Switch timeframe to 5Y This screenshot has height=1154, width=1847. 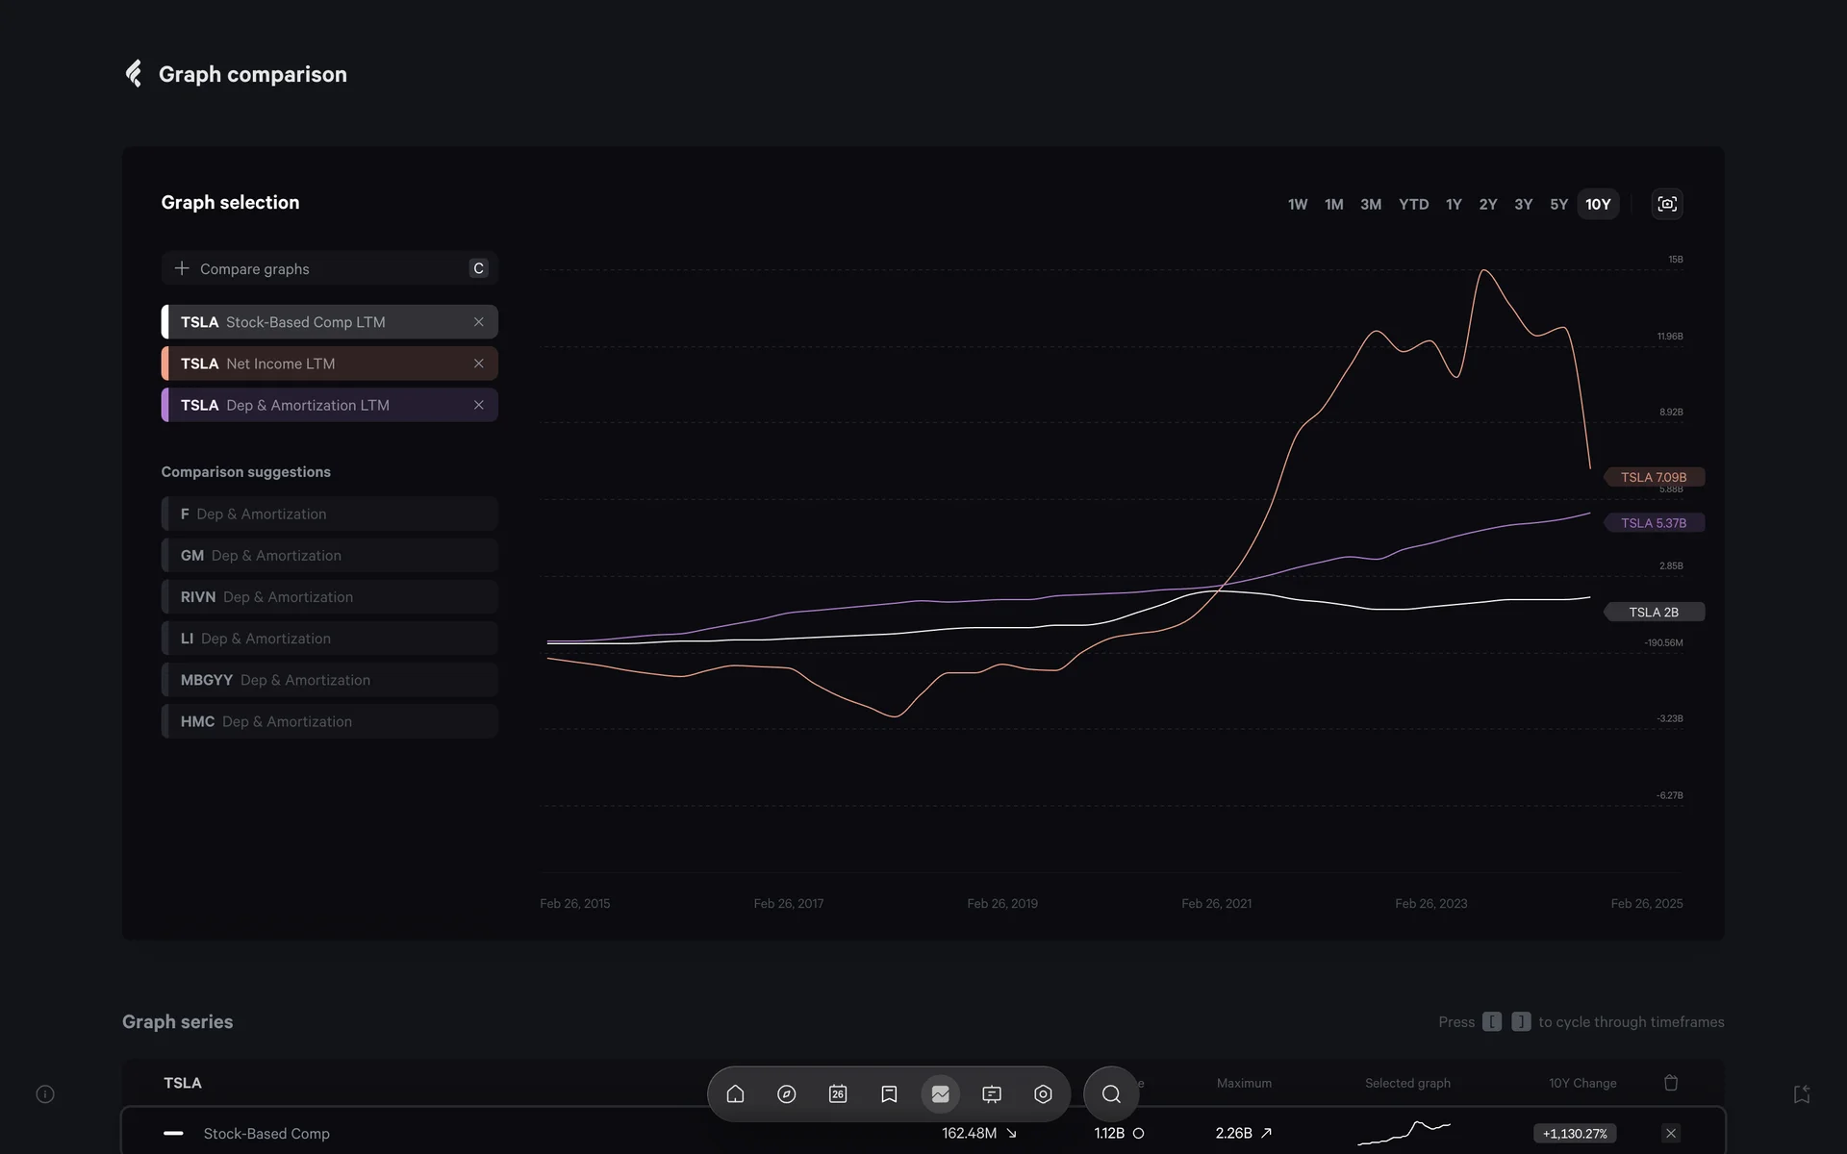click(x=1558, y=204)
